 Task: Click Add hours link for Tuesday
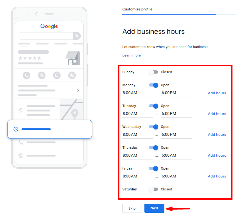(x=217, y=114)
